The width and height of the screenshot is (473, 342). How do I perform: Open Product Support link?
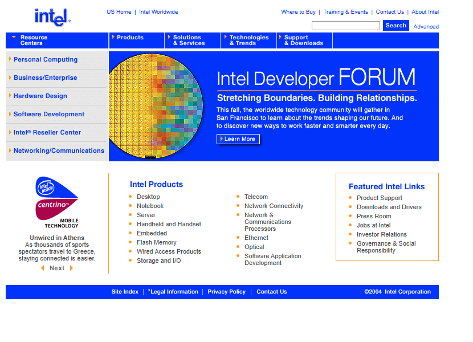click(x=379, y=198)
